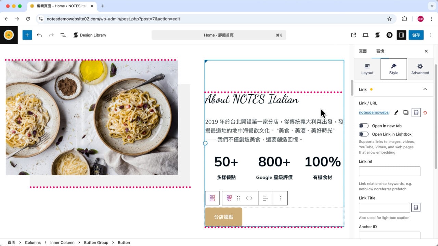Click the Link rel input field

click(x=389, y=171)
